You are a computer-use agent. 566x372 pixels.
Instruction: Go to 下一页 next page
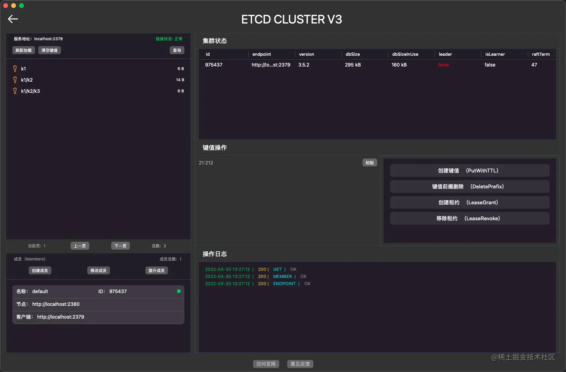120,246
